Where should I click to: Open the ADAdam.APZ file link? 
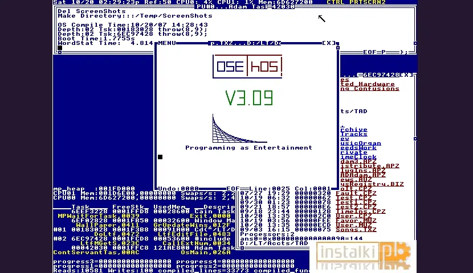363,175
